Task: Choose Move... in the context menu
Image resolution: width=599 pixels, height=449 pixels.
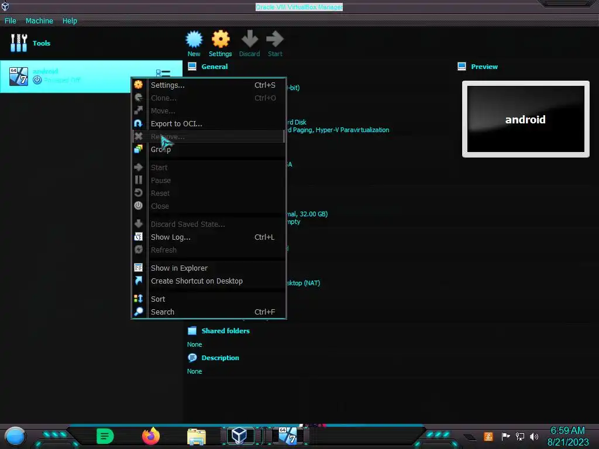Action: 209,110
